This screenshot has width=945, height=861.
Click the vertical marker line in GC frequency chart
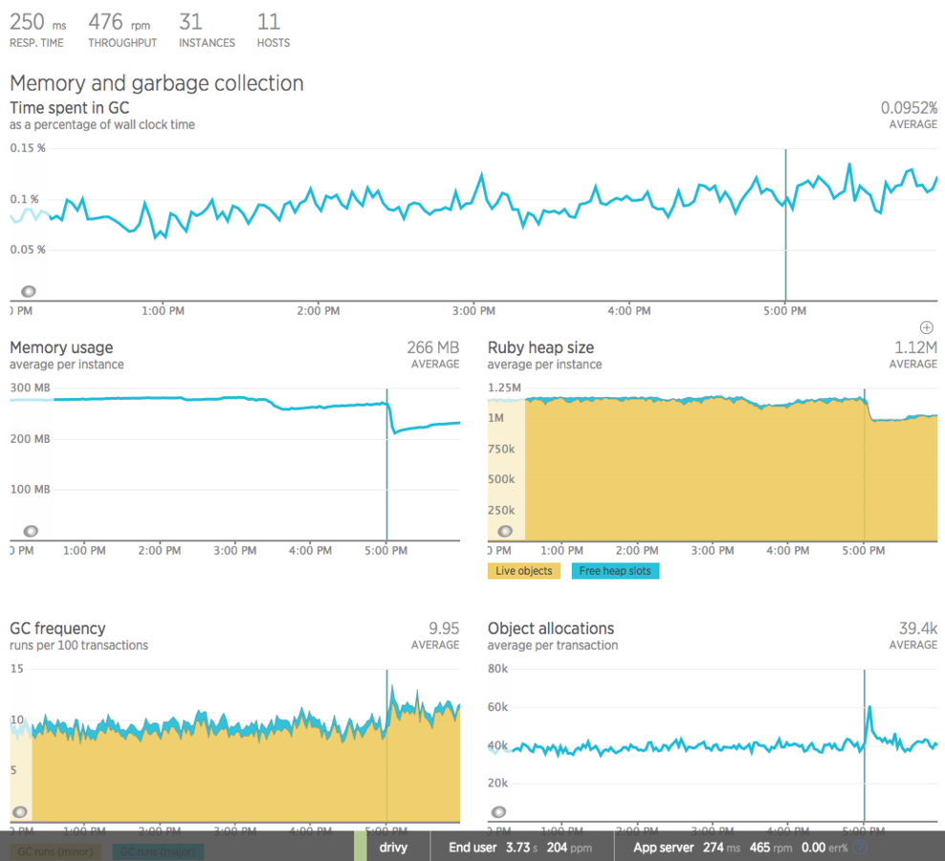click(387, 745)
